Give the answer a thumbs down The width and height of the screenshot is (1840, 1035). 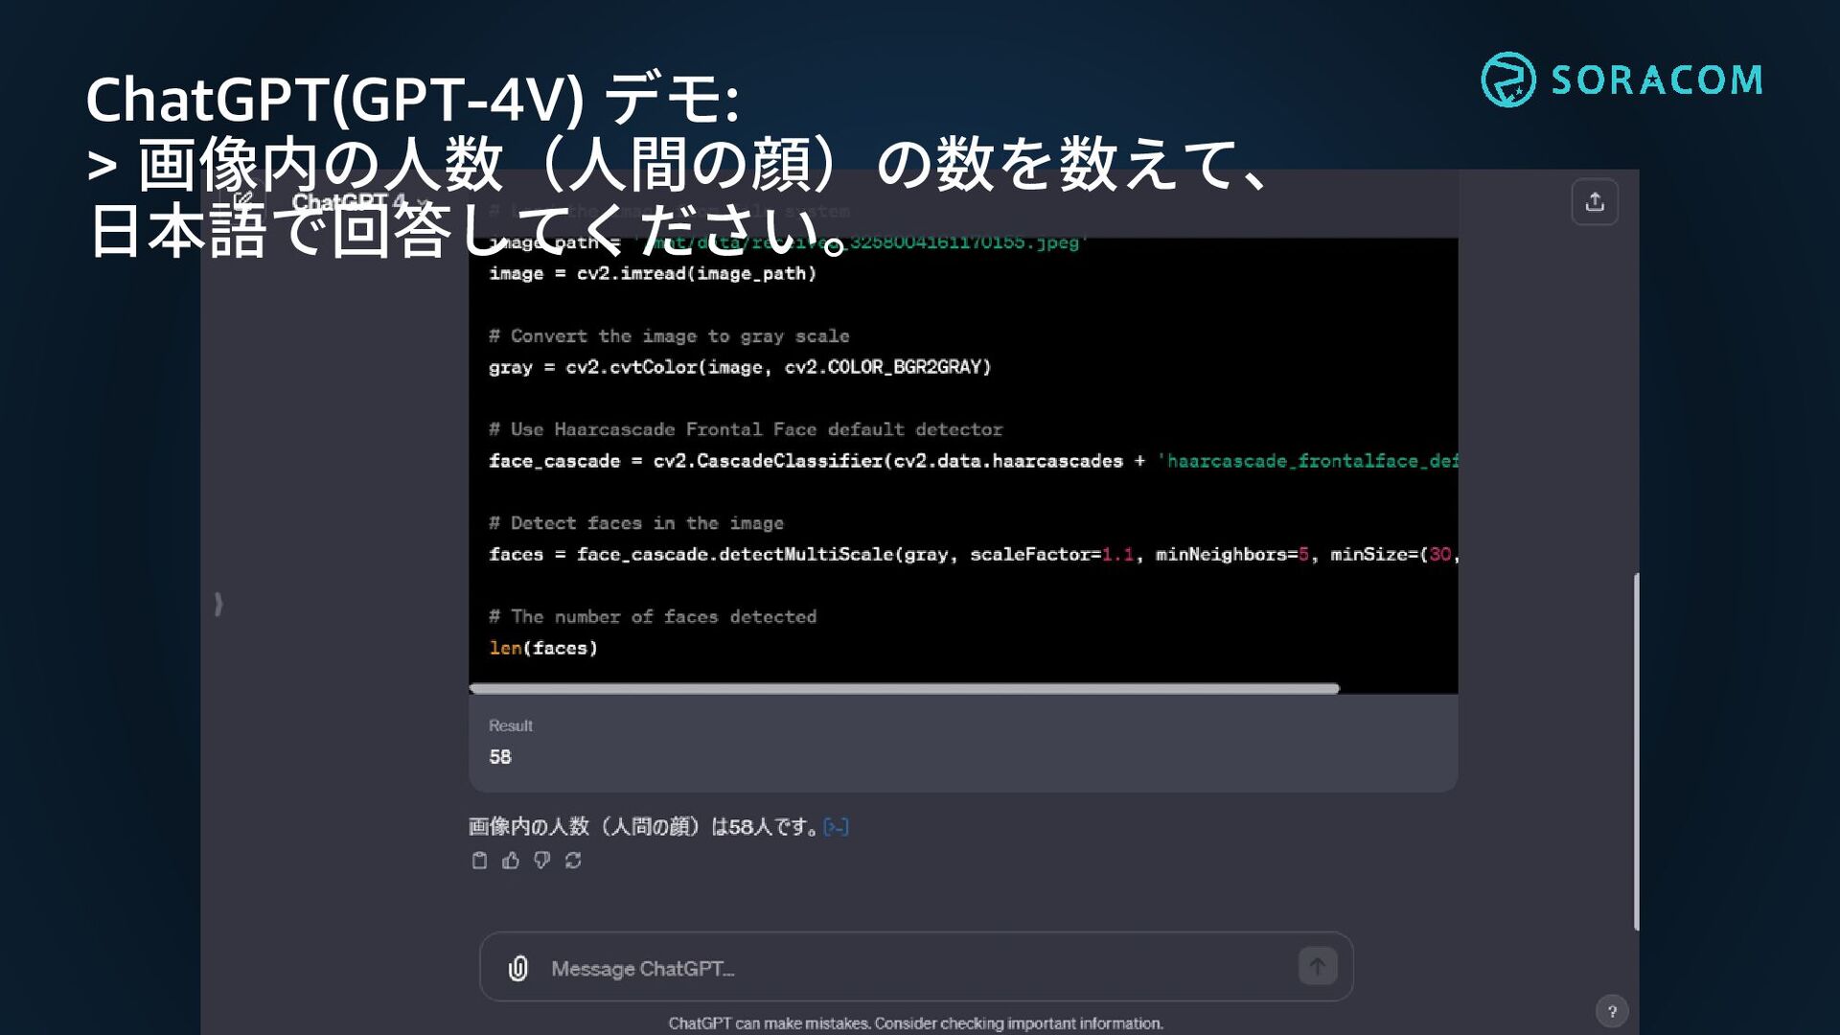(x=542, y=861)
